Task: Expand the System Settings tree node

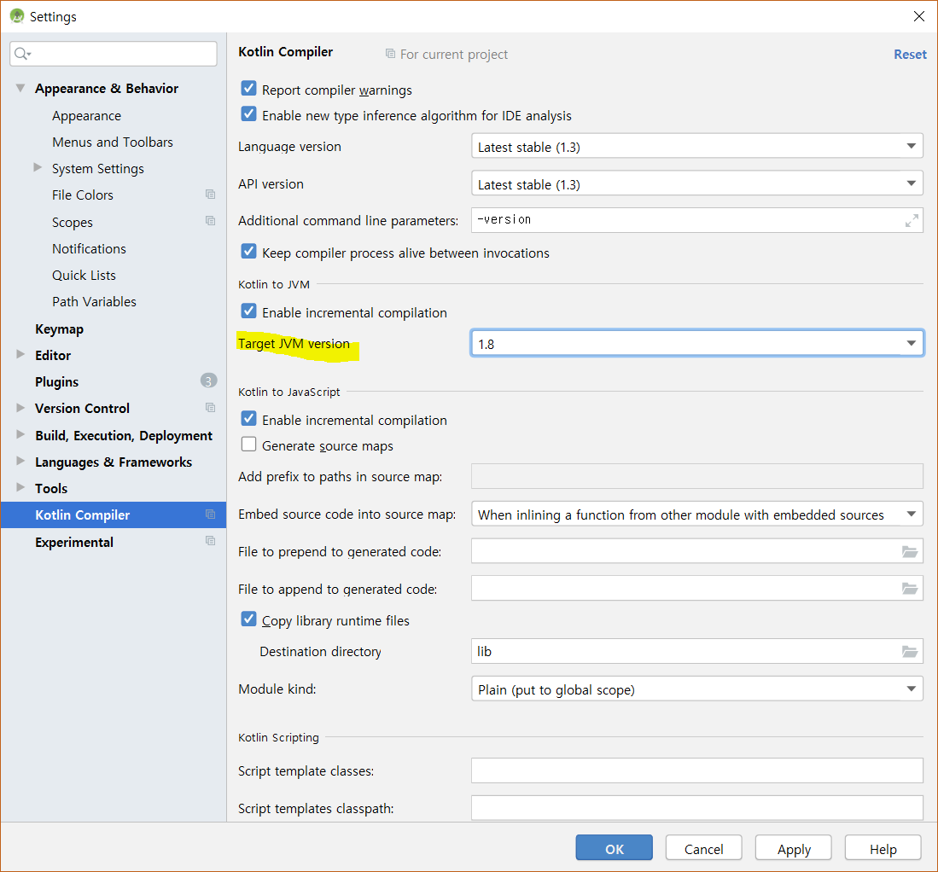Action: point(38,167)
